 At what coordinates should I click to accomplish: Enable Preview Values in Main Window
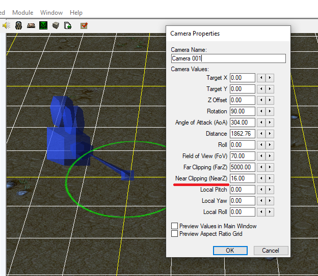(175, 226)
